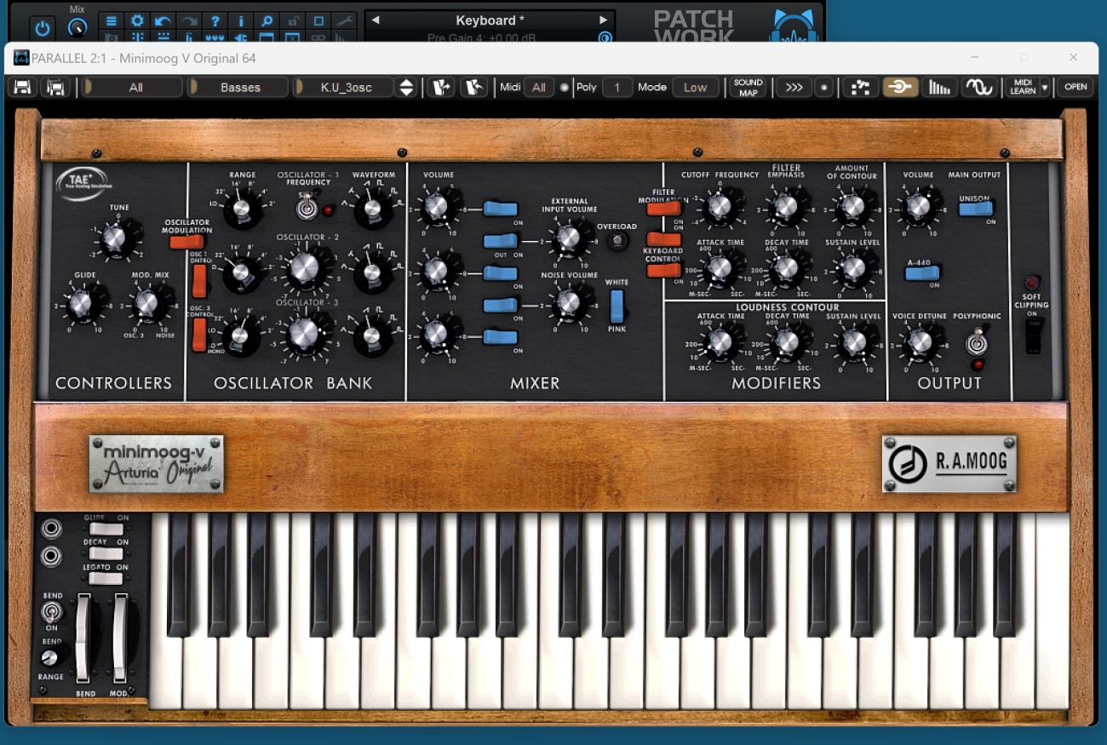The height and width of the screenshot is (745, 1107).
Task: Toggle the Legato On switch
Action: pyautogui.click(x=106, y=578)
